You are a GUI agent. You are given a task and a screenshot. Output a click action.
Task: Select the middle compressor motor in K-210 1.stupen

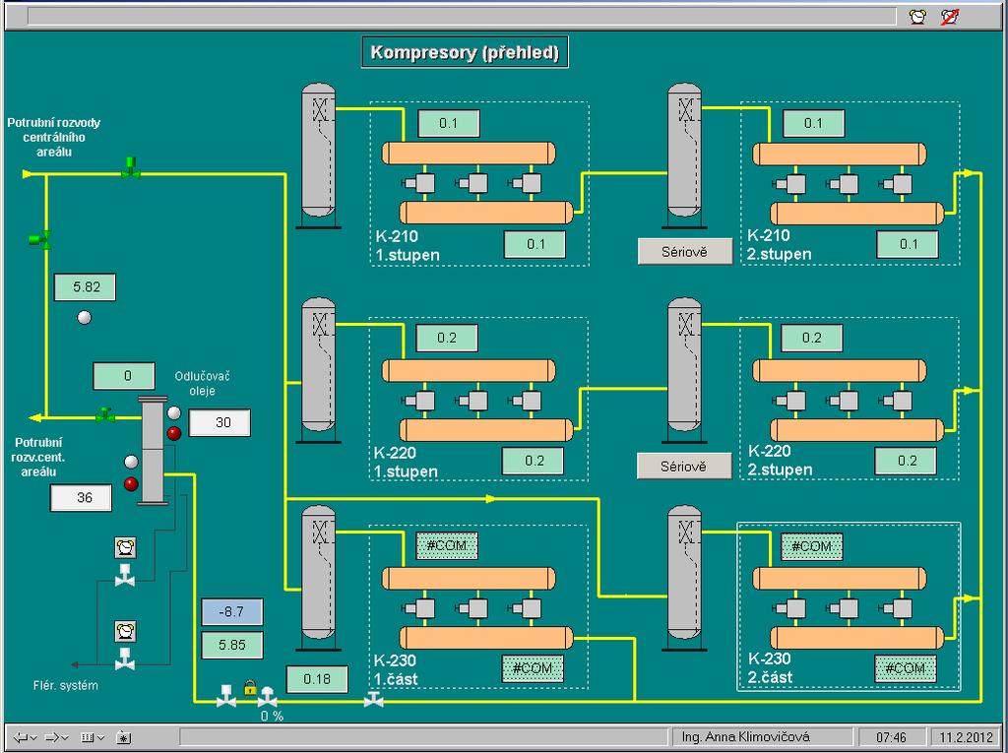pyautogui.click(x=472, y=183)
